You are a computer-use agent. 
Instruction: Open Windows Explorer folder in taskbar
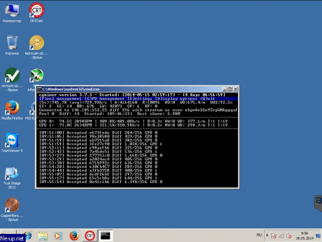[x=43, y=235]
